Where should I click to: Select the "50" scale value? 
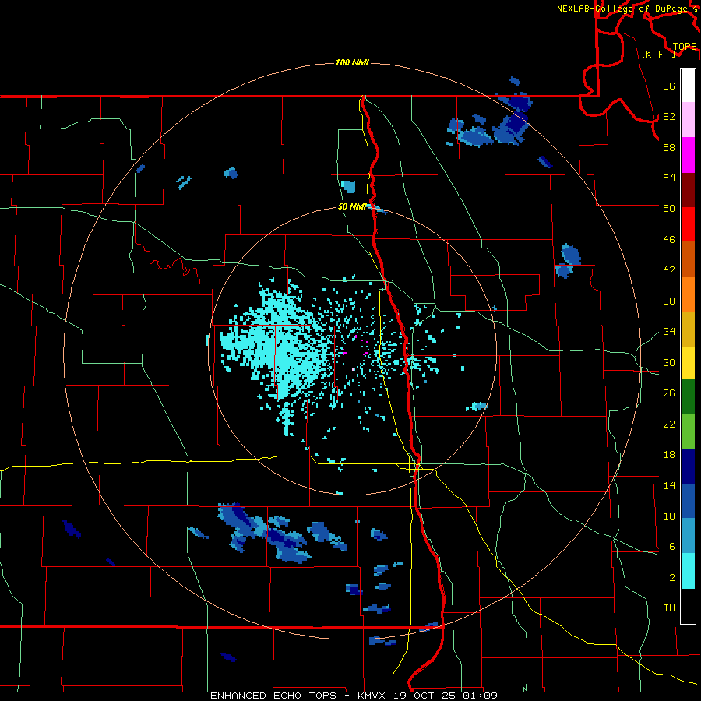tap(669, 208)
